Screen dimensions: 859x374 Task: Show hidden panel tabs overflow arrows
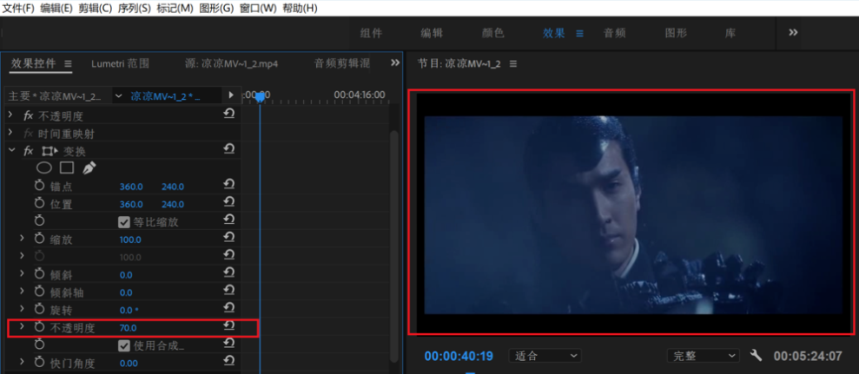pos(395,63)
